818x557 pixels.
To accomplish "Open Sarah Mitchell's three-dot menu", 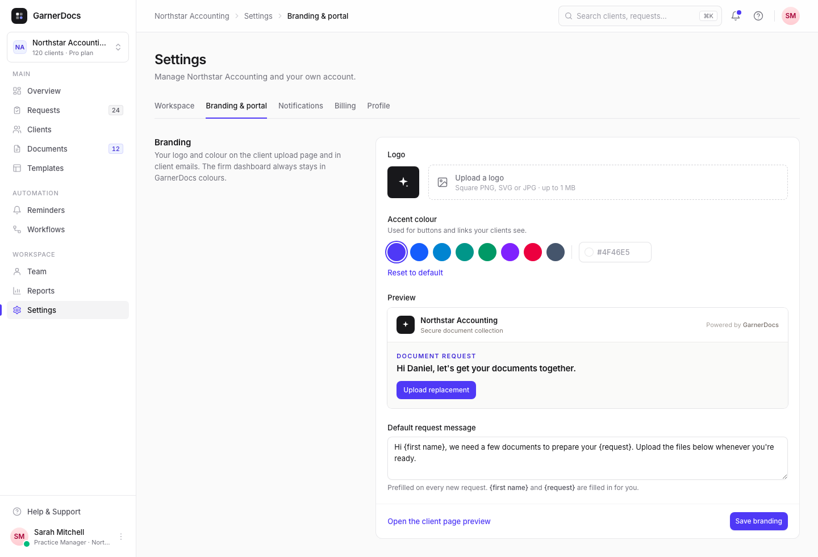I will click(x=121, y=537).
